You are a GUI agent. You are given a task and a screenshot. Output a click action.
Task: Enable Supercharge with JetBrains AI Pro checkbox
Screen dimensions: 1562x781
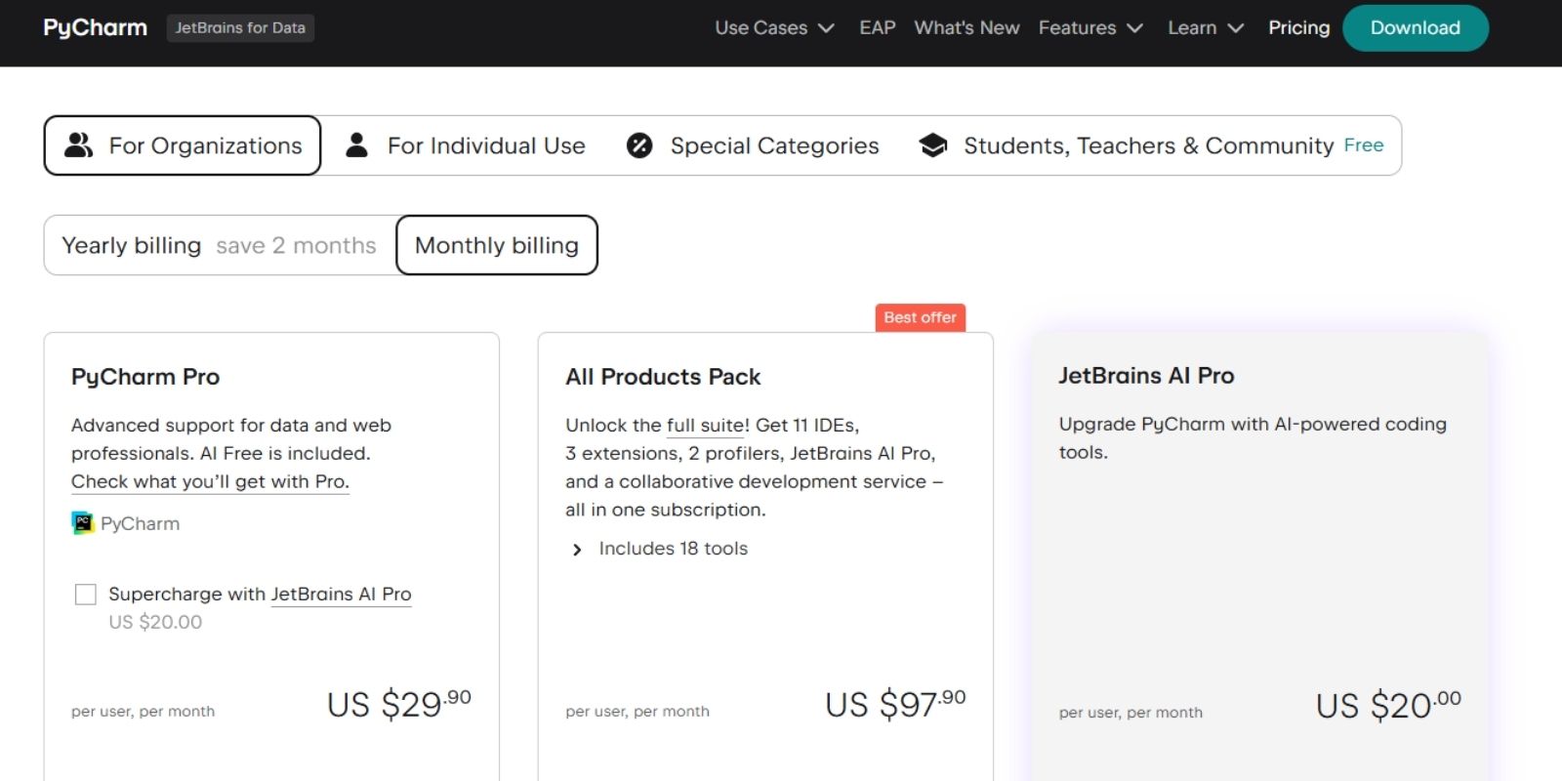[x=86, y=594]
